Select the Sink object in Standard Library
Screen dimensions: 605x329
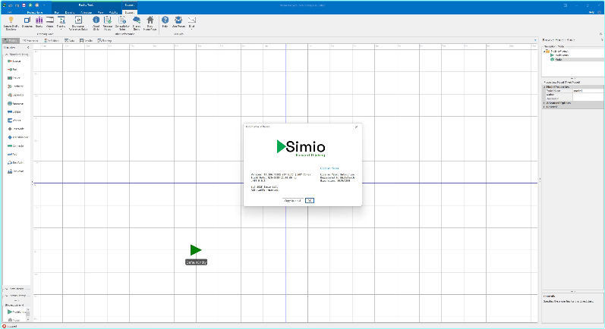tap(13, 69)
